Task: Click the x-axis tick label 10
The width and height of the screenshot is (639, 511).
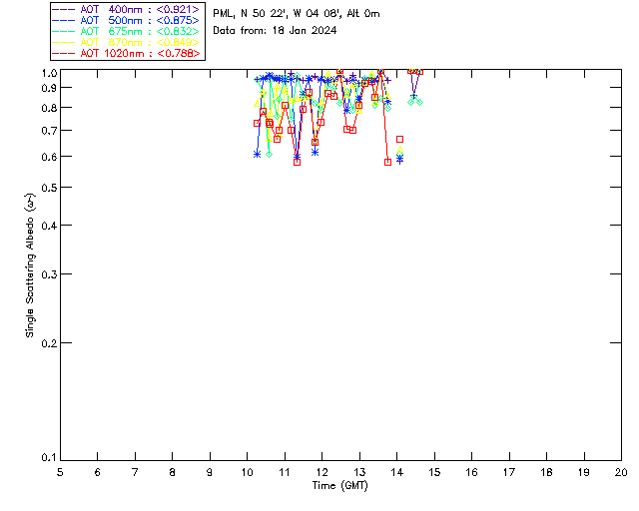Action: pyautogui.click(x=247, y=472)
